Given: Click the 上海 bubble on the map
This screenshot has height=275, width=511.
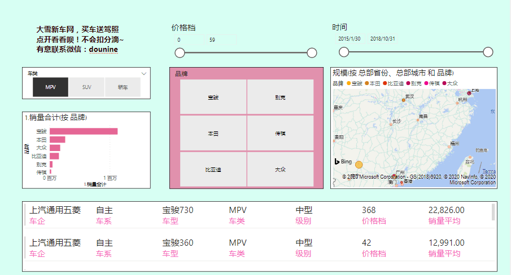Looking at the screenshot, I should pyautogui.click(x=469, y=94).
